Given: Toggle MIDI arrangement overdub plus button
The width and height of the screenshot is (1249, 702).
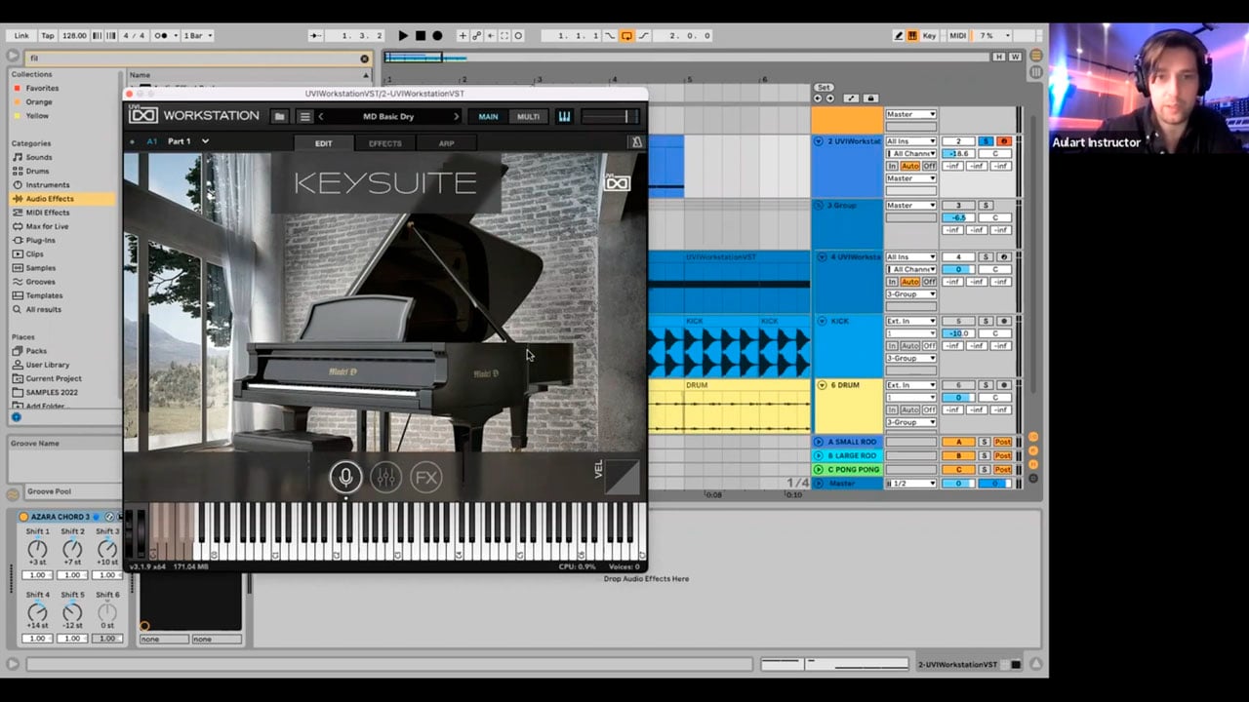Looking at the screenshot, I should 463,35.
